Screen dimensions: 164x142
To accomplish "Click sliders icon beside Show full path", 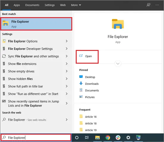I will coord(4,86).
